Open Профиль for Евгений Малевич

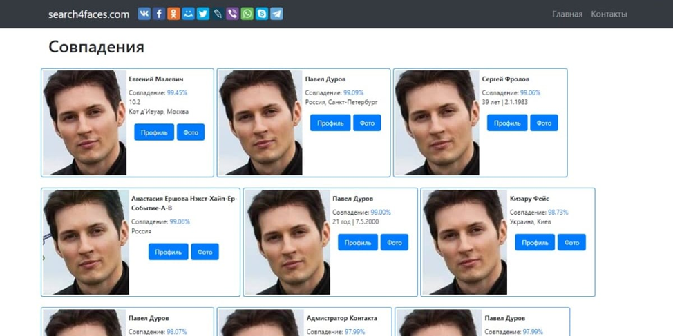click(154, 132)
